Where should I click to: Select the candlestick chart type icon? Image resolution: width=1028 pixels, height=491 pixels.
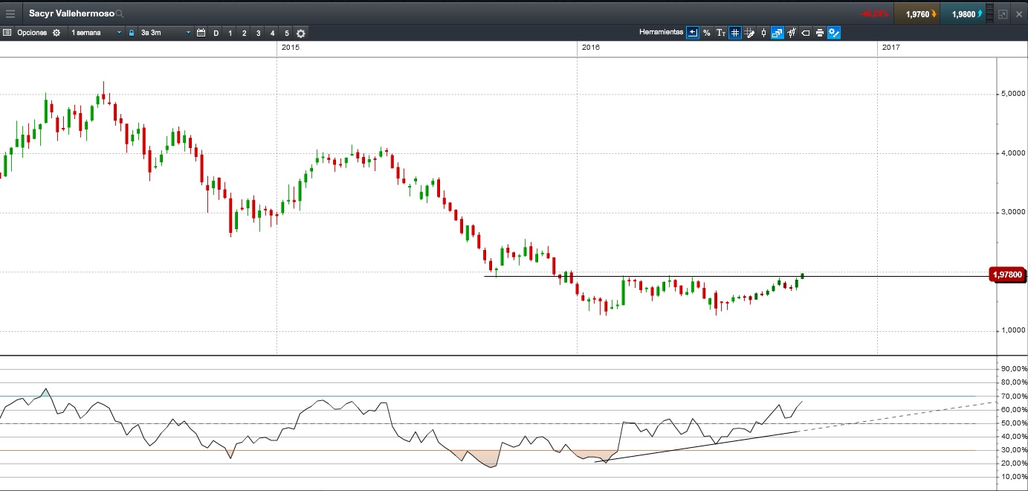point(763,33)
